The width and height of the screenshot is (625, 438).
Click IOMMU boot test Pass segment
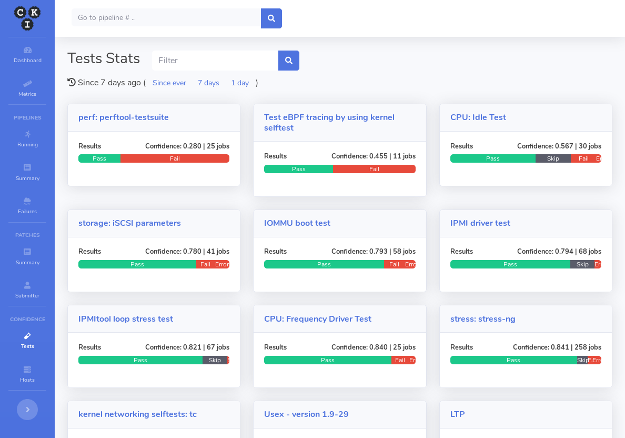pyautogui.click(x=324, y=264)
